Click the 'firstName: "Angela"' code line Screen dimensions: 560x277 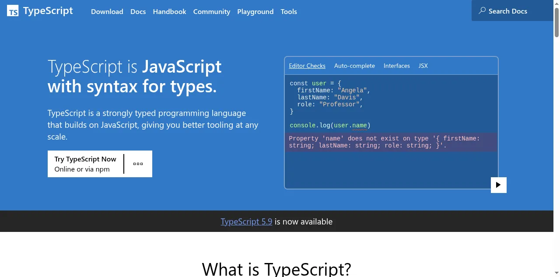click(334, 90)
